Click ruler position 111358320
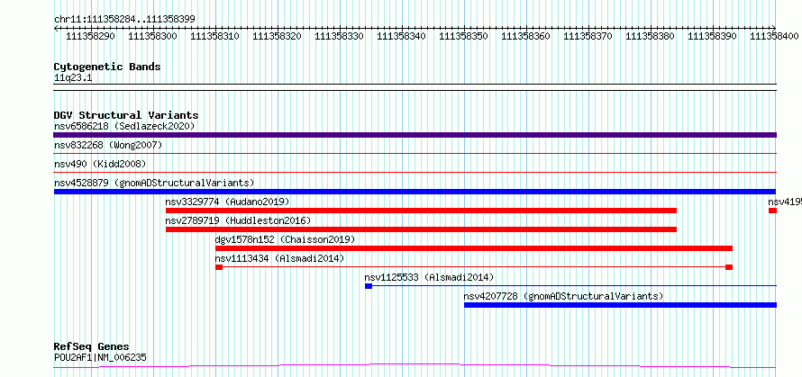This screenshot has width=802, height=377. (x=278, y=36)
